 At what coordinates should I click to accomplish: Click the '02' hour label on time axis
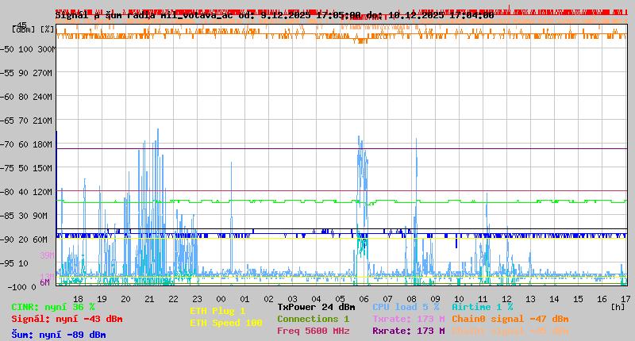(268, 299)
